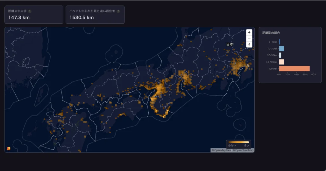Open the OpenMapTiles attribution link
326x171 pixels.
[221, 150]
